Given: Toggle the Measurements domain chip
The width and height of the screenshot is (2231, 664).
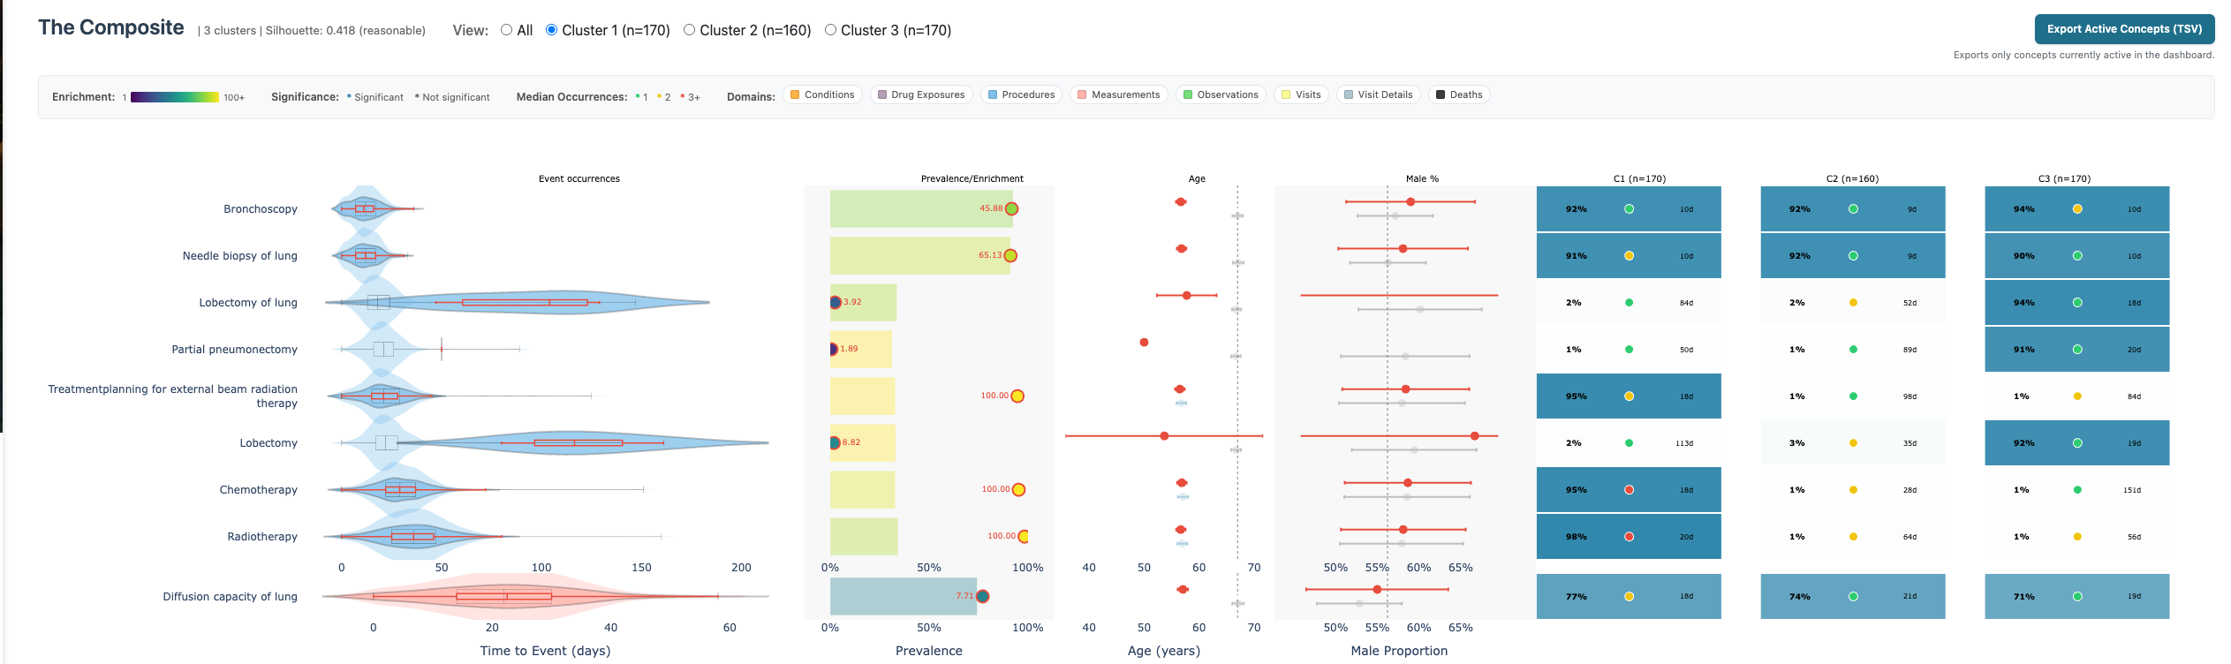Looking at the screenshot, I should click(1117, 94).
